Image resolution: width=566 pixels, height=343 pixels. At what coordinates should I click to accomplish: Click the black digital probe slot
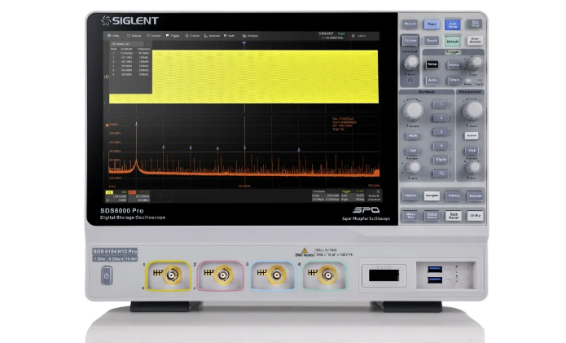[x=384, y=275]
